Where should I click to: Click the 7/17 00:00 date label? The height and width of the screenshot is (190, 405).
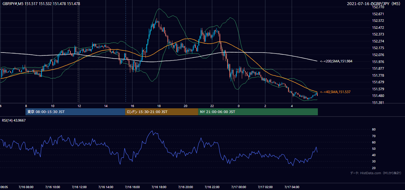239,187
